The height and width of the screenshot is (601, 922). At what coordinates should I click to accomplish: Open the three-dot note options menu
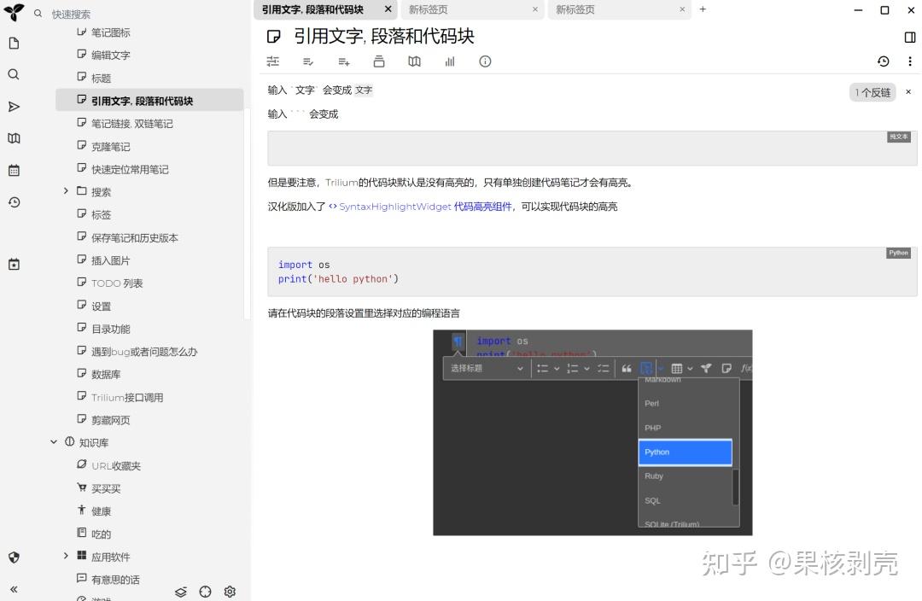910,61
